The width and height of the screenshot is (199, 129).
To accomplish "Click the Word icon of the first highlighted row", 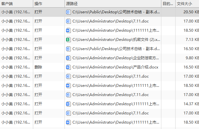I will click(x=68, y=12).
